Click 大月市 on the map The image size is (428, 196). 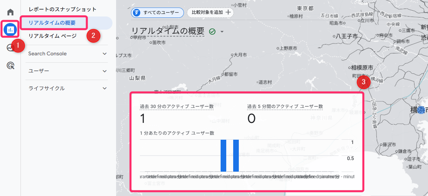coord(240,55)
